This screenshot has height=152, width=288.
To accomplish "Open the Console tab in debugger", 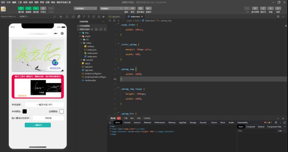I will coord(127,122).
